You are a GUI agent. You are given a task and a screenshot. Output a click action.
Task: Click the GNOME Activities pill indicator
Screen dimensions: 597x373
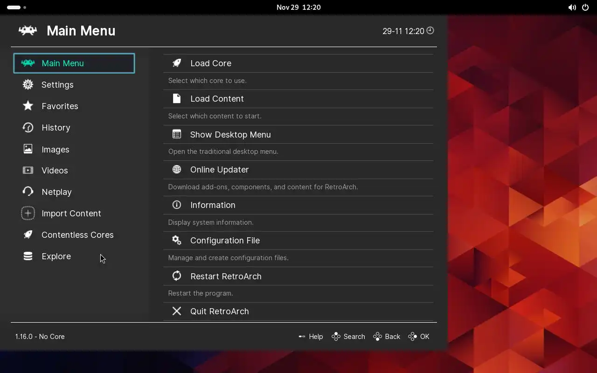(14, 7)
